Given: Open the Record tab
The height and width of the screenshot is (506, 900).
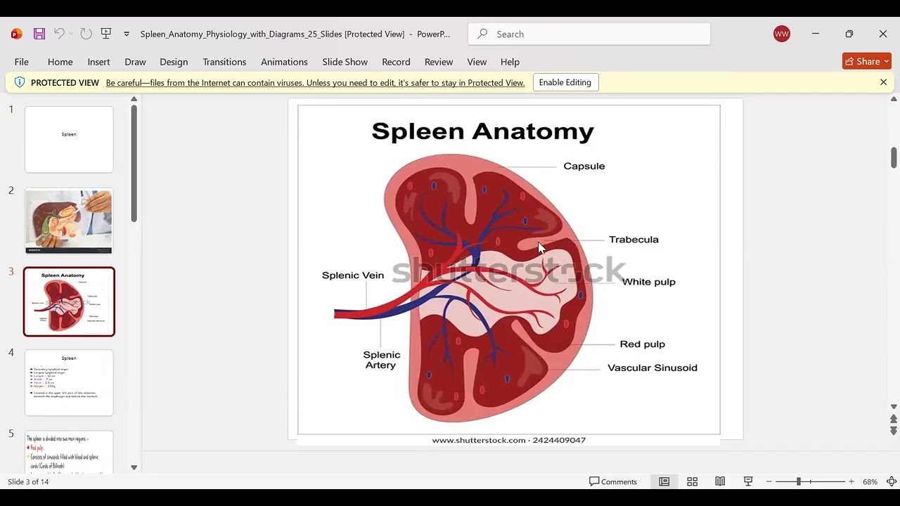Looking at the screenshot, I should pos(396,62).
